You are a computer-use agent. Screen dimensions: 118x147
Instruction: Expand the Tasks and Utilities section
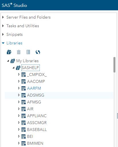pos(3,26)
